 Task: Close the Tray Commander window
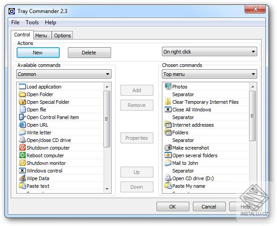(x=255, y=9)
